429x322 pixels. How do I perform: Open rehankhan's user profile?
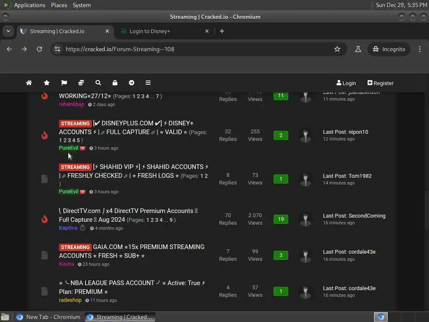tap(72, 104)
